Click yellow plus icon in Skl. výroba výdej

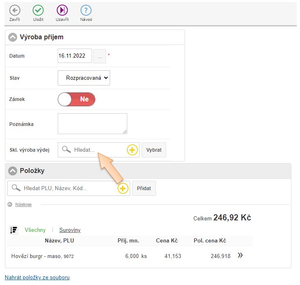132,150
